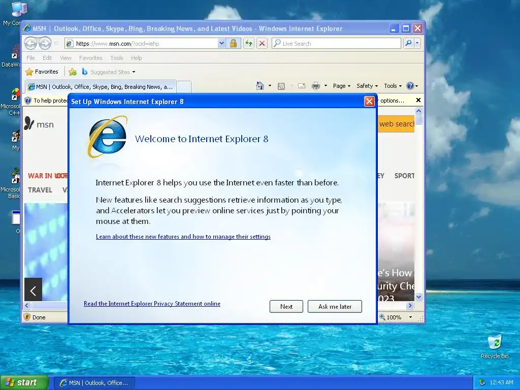Click the IE Forward navigation arrow

45,43
